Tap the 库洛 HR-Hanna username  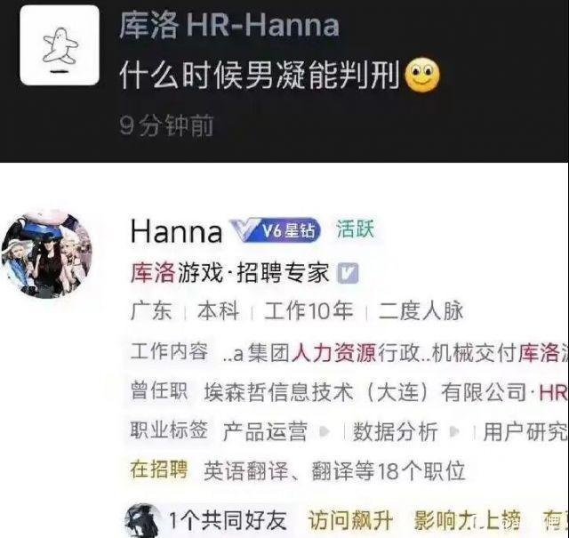point(229,26)
